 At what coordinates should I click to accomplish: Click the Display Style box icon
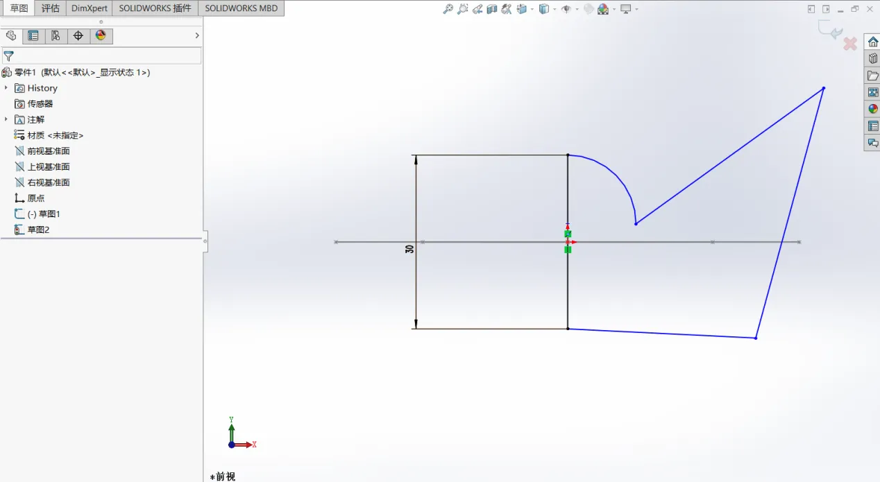[x=544, y=9]
